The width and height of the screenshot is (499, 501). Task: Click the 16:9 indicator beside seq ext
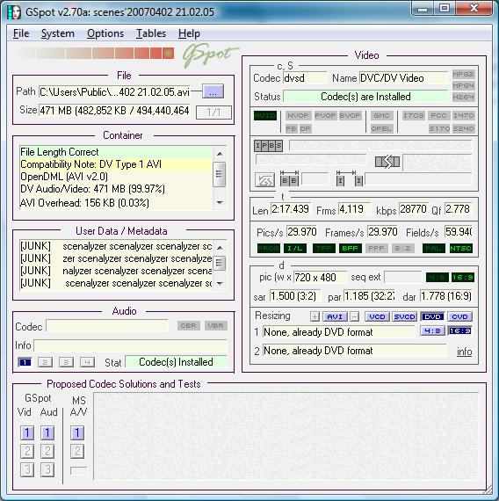tap(463, 278)
